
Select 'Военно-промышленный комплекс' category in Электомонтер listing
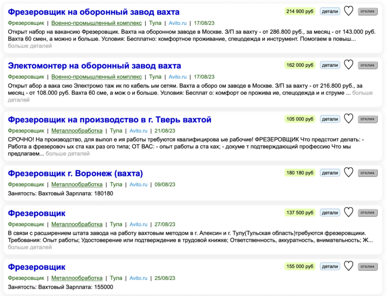point(97,77)
